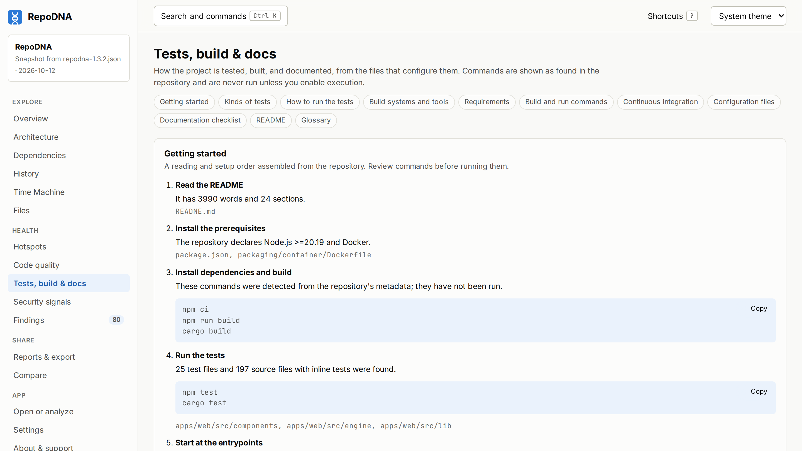
Task: Click the README.md file reference
Action: click(195, 211)
